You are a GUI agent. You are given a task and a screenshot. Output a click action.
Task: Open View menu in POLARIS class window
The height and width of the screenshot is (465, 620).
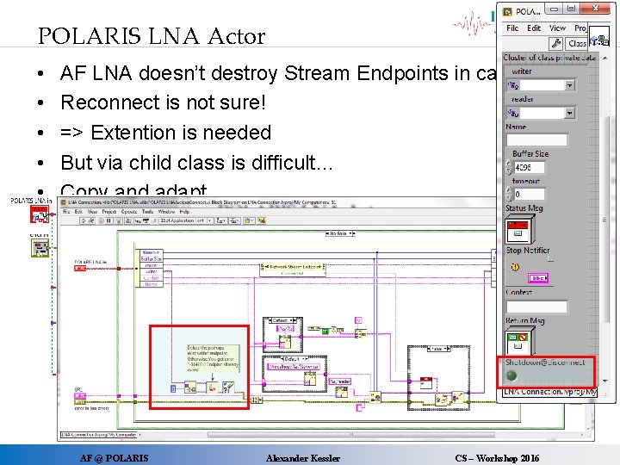click(x=557, y=28)
